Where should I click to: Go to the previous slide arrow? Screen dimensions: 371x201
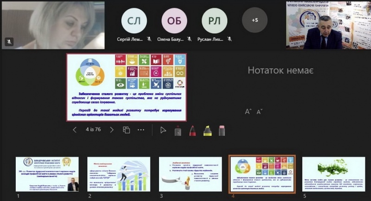[x=75, y=129]
